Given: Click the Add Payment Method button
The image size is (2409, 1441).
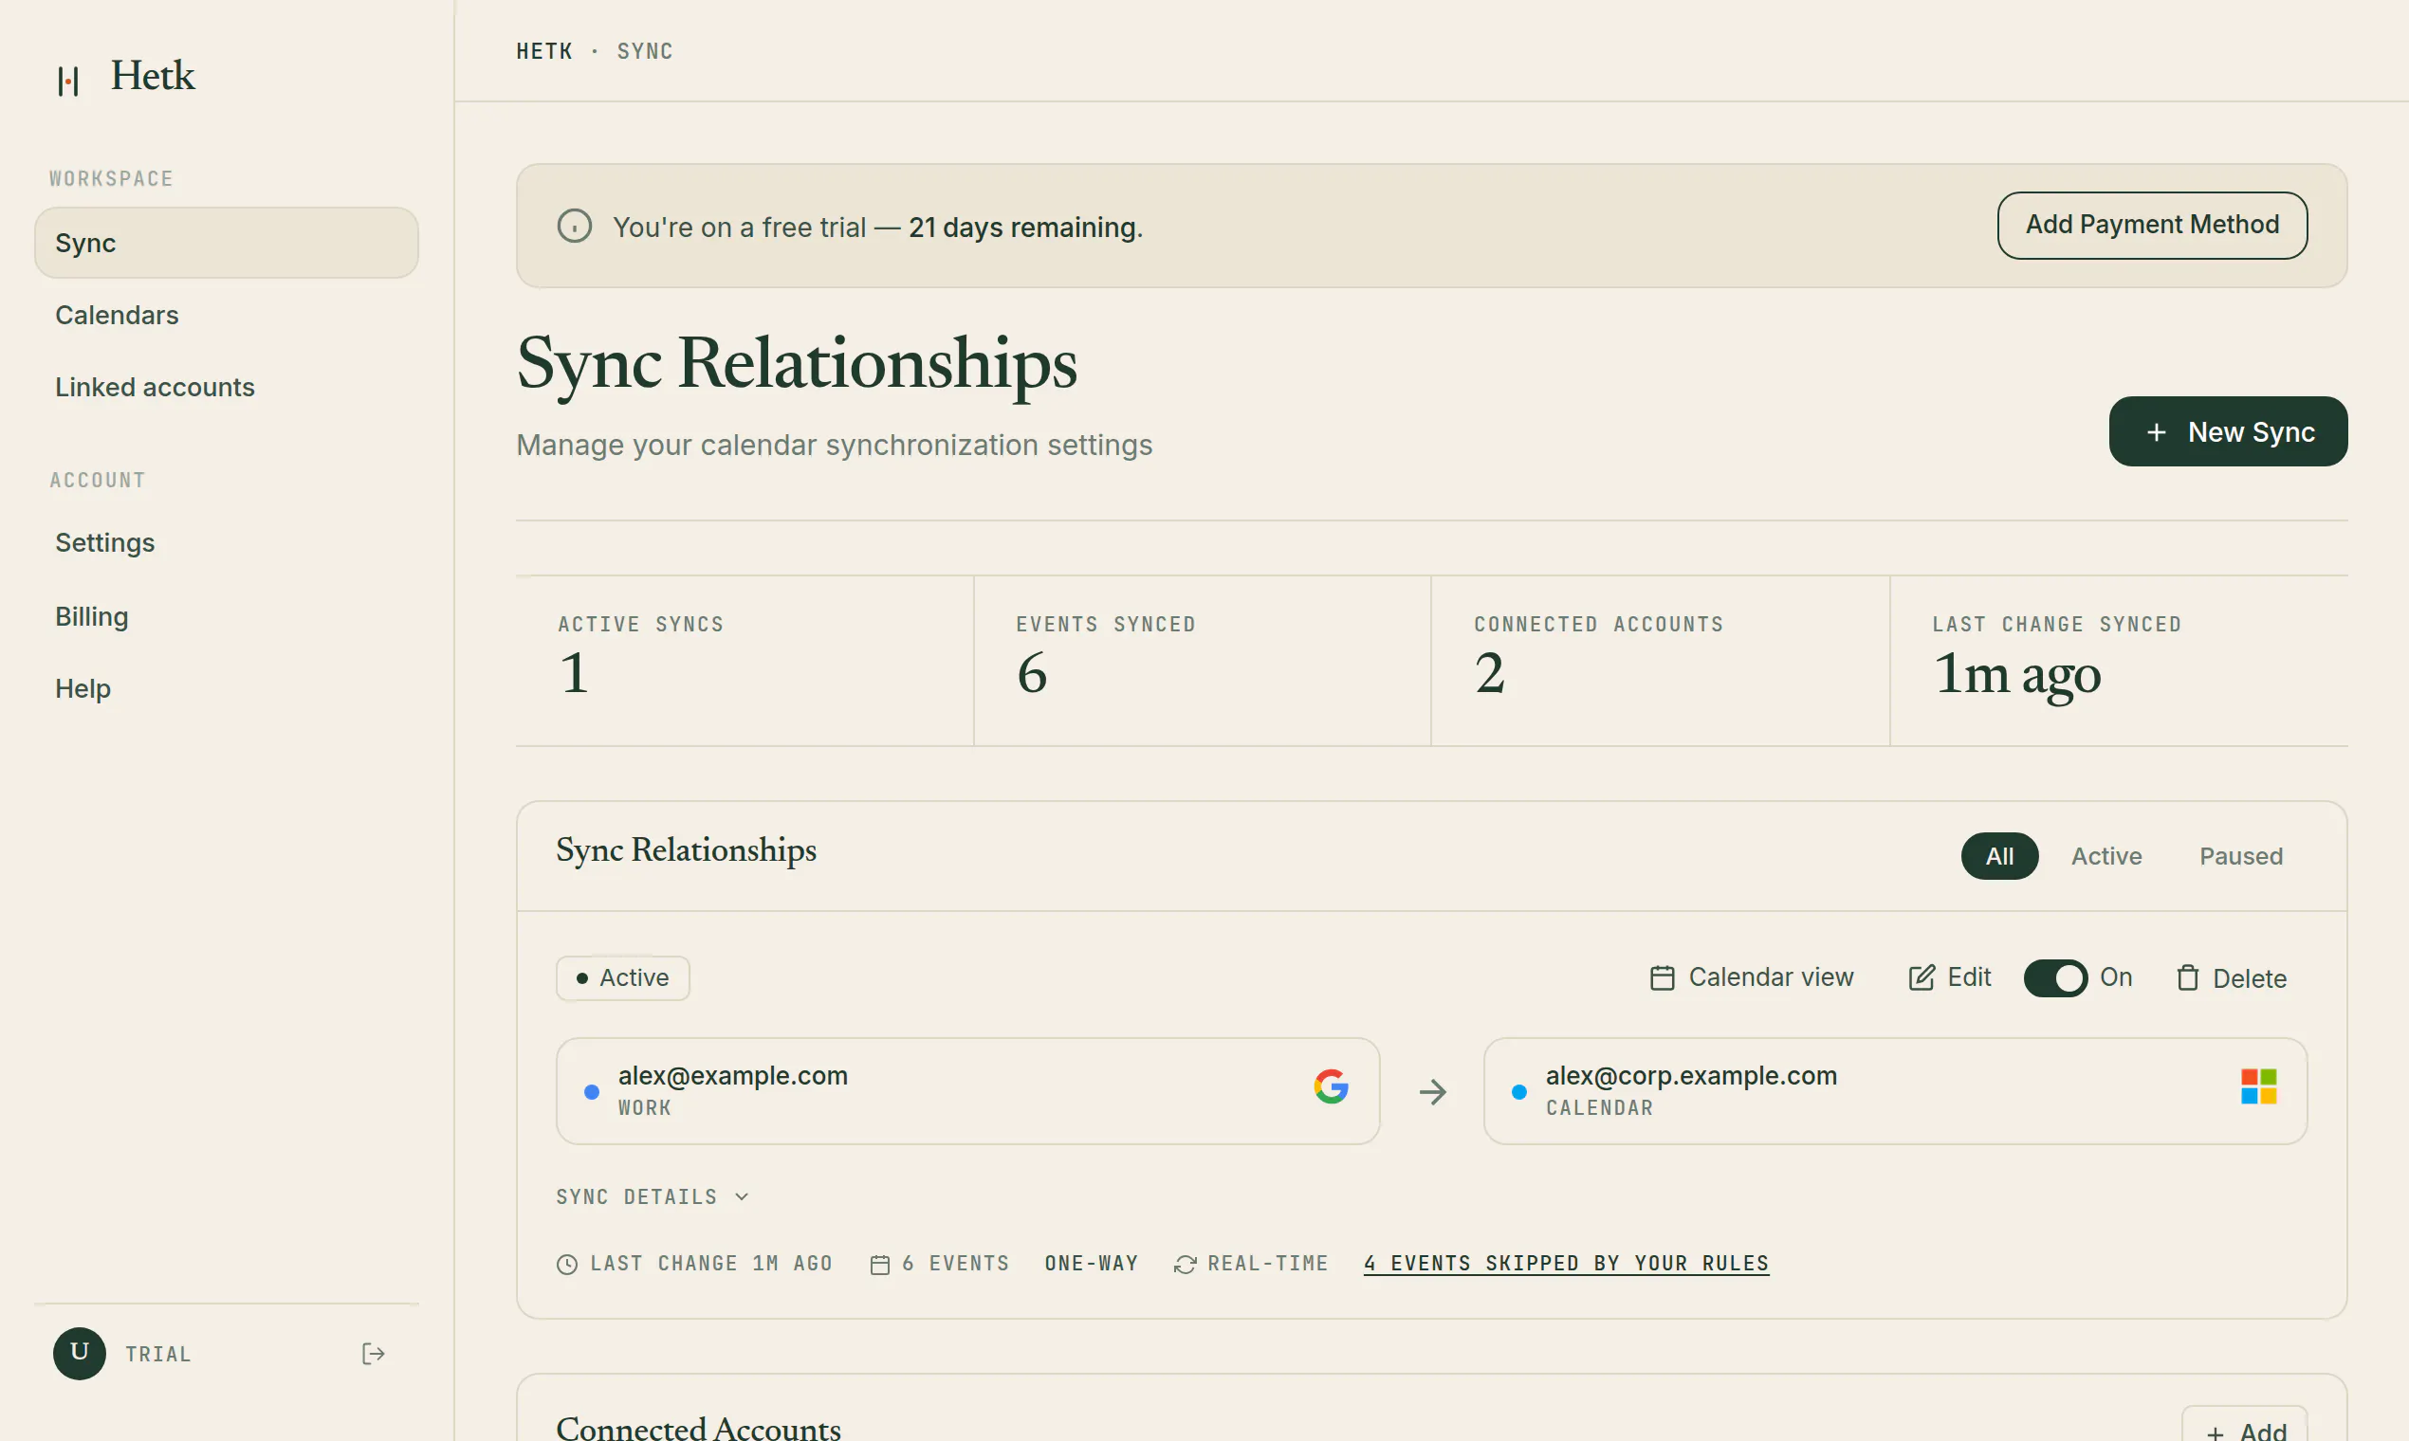Looking at the screenshot, I should pos(2152,226).
